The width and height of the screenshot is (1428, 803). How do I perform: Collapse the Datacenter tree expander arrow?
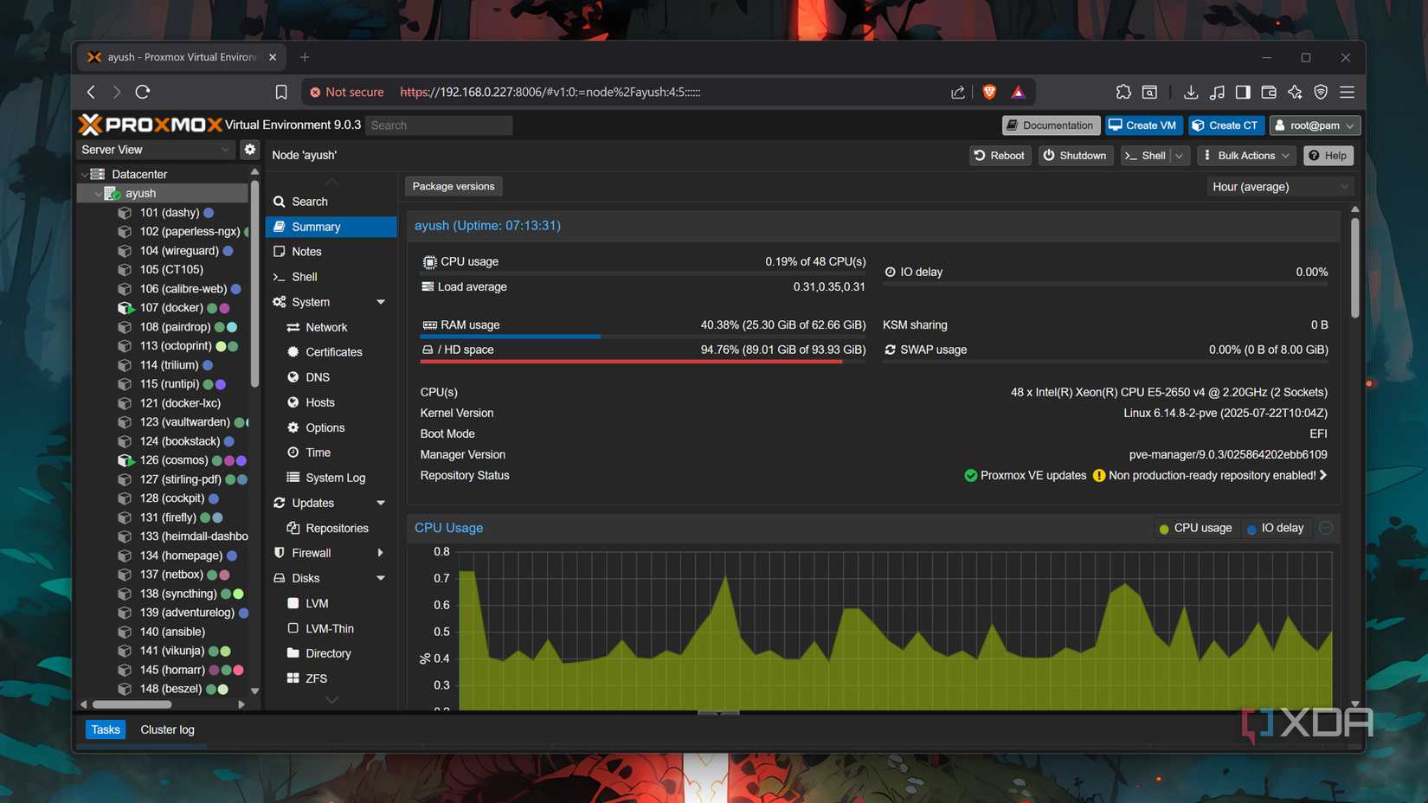[84, 174]
